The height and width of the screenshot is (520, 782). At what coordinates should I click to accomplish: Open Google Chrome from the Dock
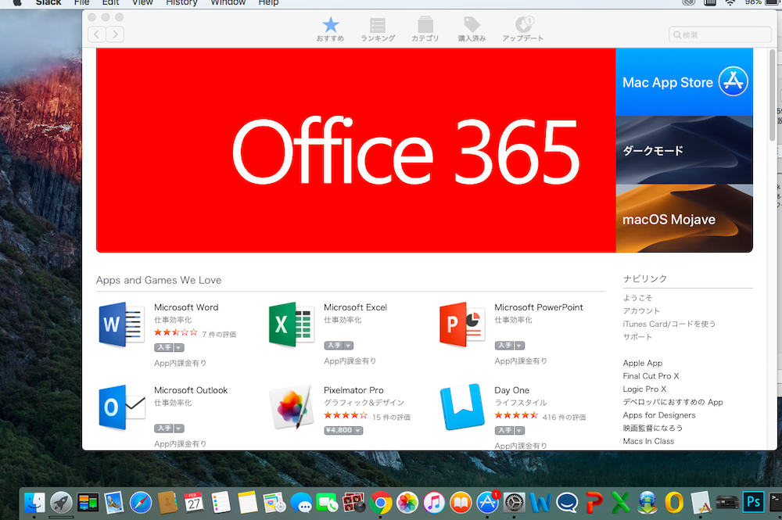[381, 503]
